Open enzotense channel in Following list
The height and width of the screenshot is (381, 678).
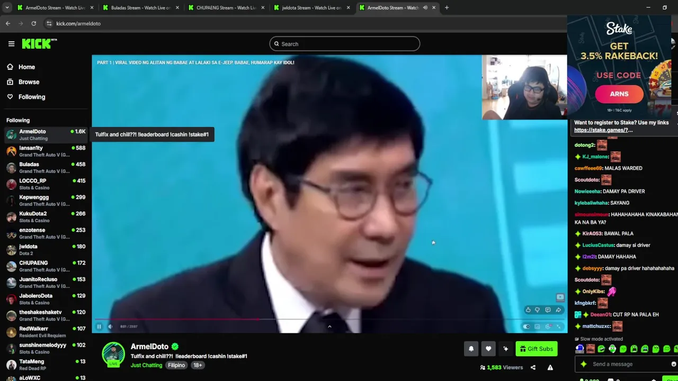46,233
